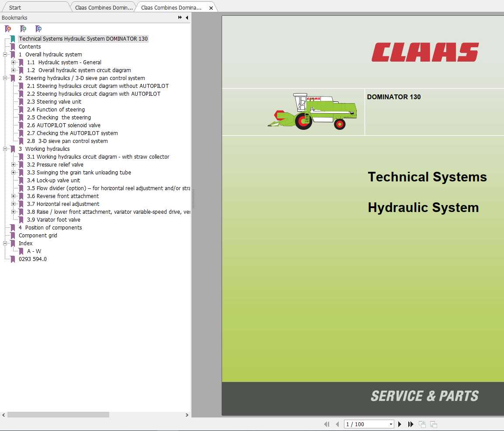The height and width of the screenshot is (431, 504).
Task: Switch to the first Claas Combines tab
Action: tap(103, 7)
